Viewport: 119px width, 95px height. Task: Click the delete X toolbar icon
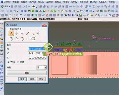coord(24,7)
